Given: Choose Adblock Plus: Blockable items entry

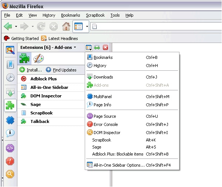Looking at the screenshot, I should click(132, 154).
